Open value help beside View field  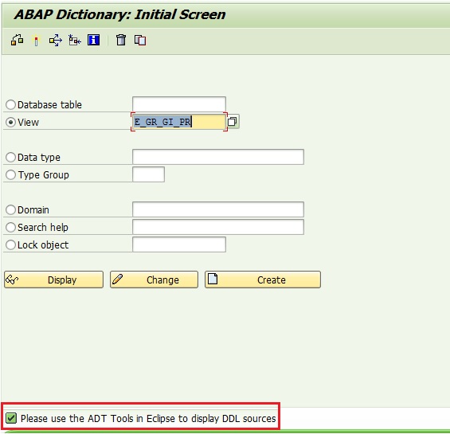[233, 121]
